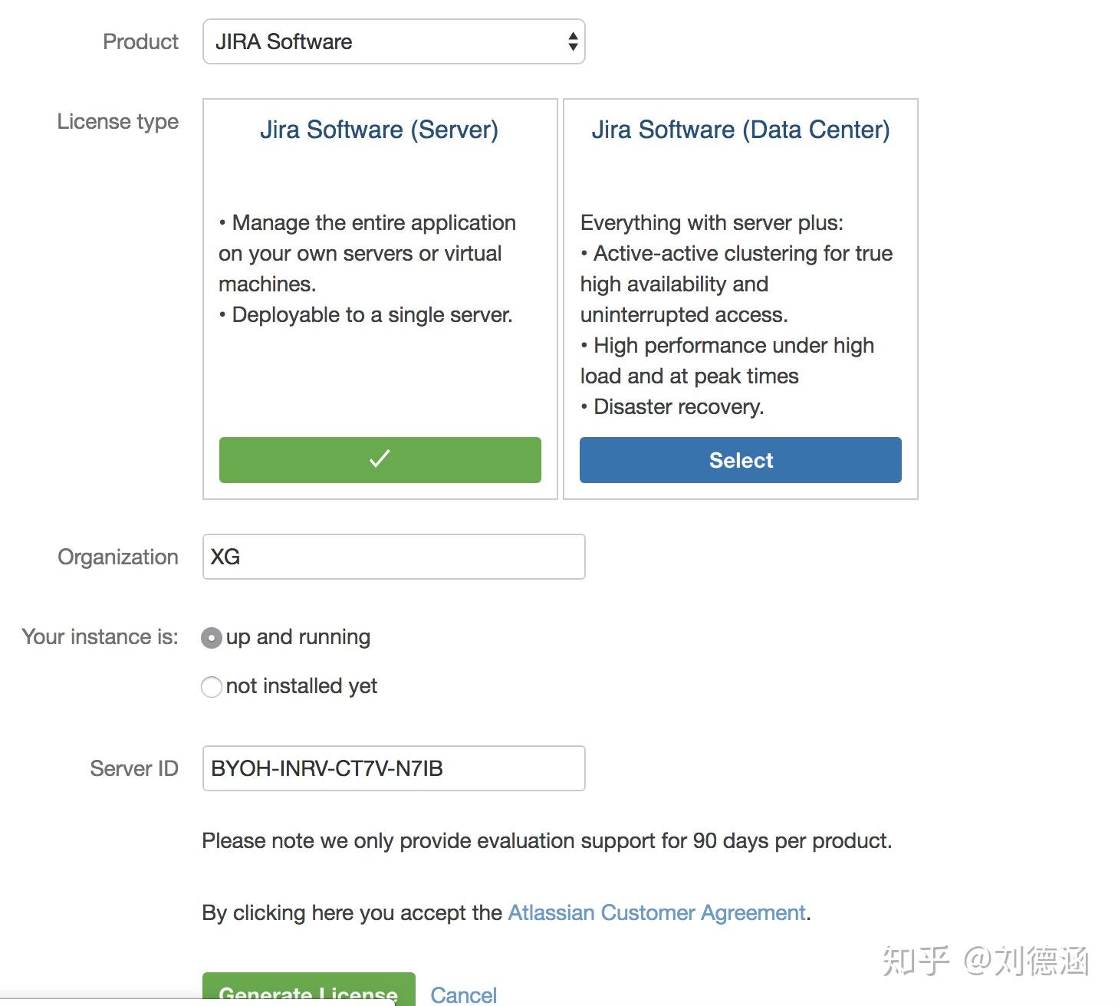The width and height of the screenshot is (1118, 1006).
Task: Click the Data Center description text
Action: [736, 314]
